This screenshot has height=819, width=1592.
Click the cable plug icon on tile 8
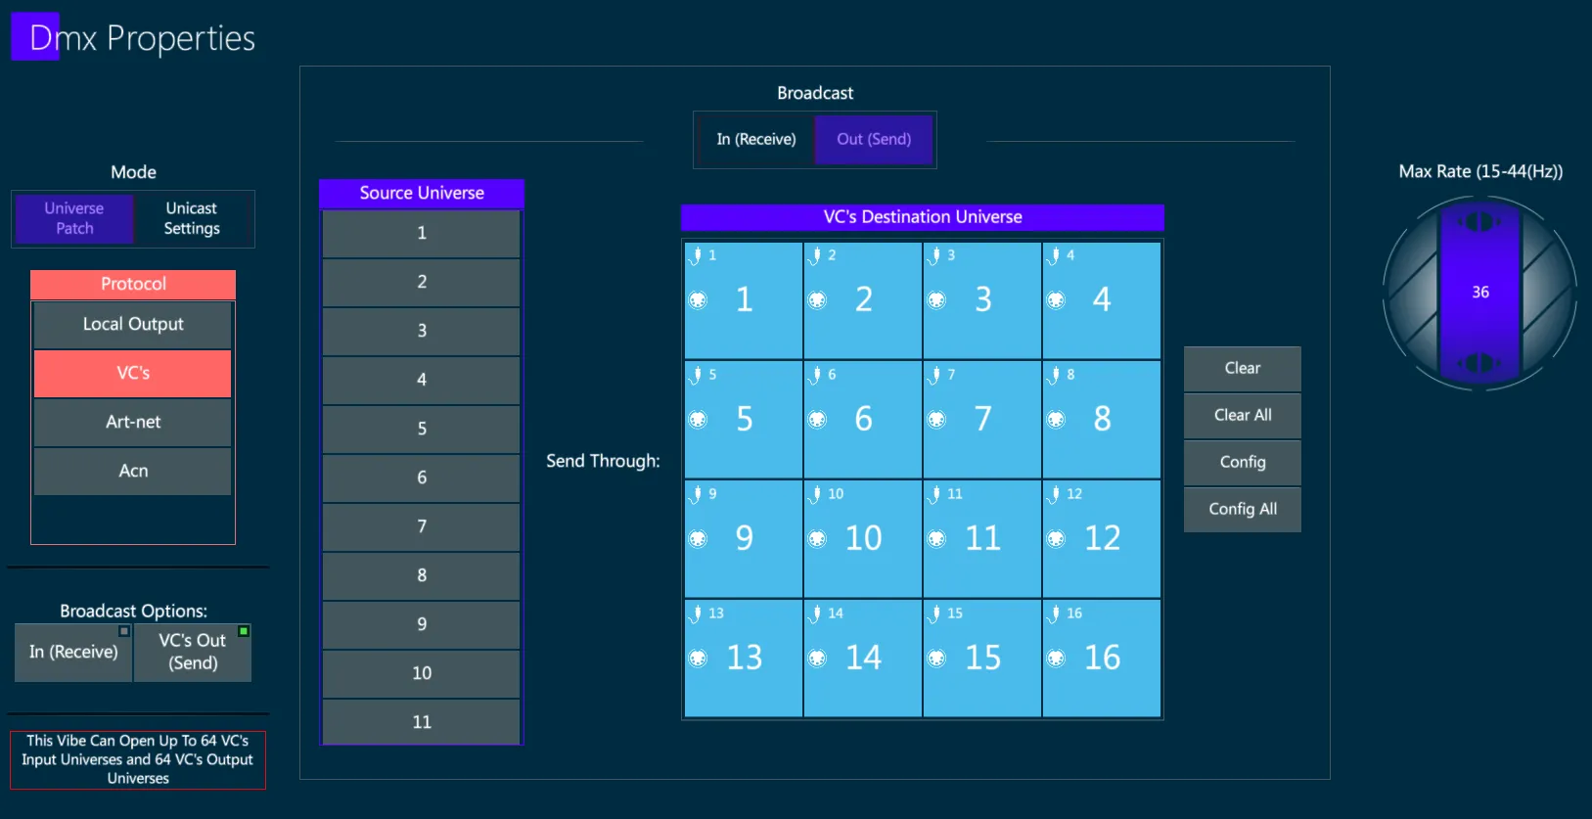coord(1054,376)
